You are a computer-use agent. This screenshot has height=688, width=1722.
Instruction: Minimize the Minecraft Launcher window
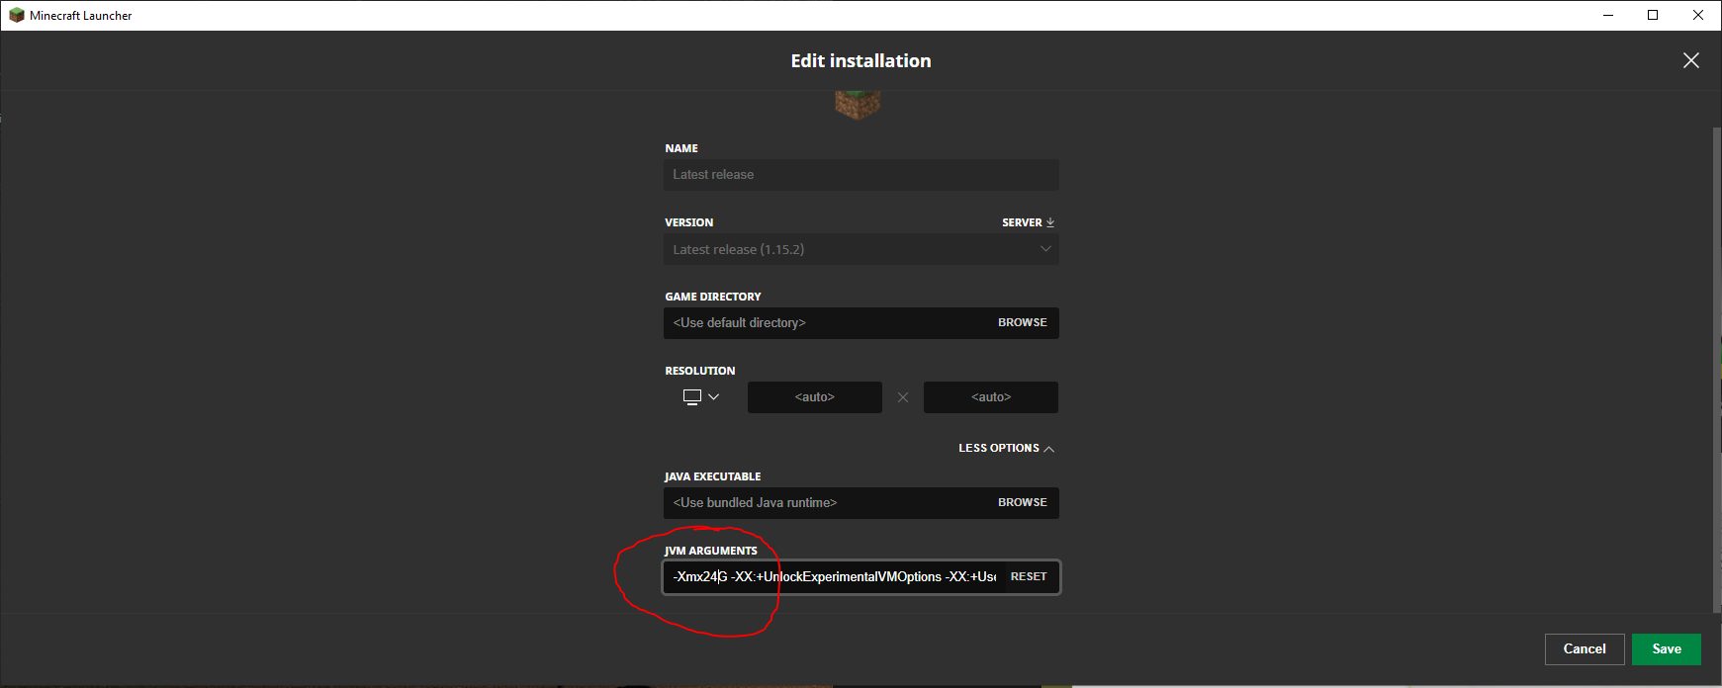(1607, 15)
